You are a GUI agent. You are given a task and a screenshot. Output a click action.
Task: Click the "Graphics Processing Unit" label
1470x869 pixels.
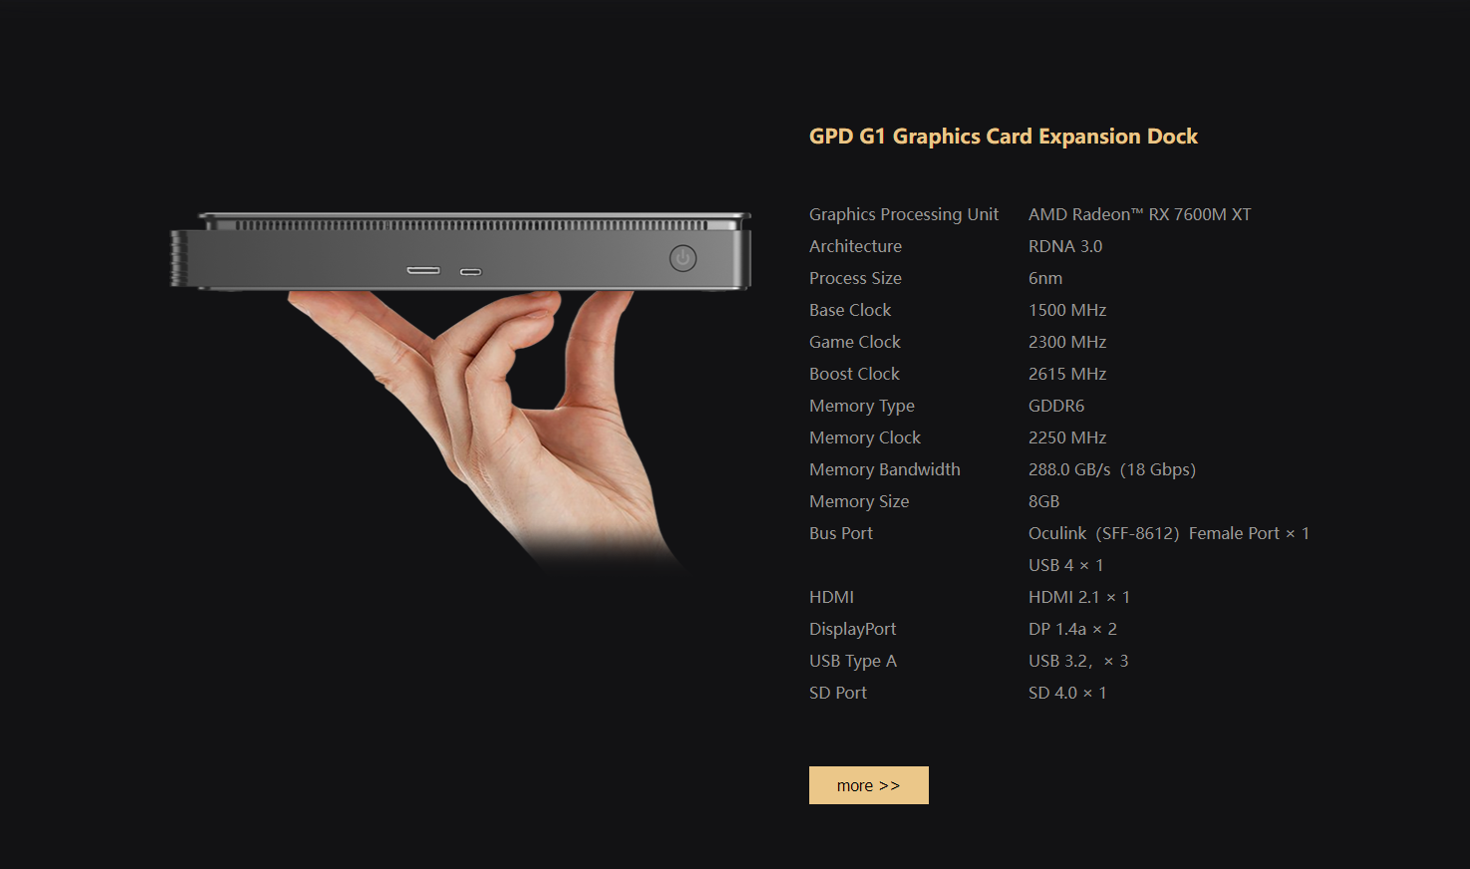[x=903, y=214]
